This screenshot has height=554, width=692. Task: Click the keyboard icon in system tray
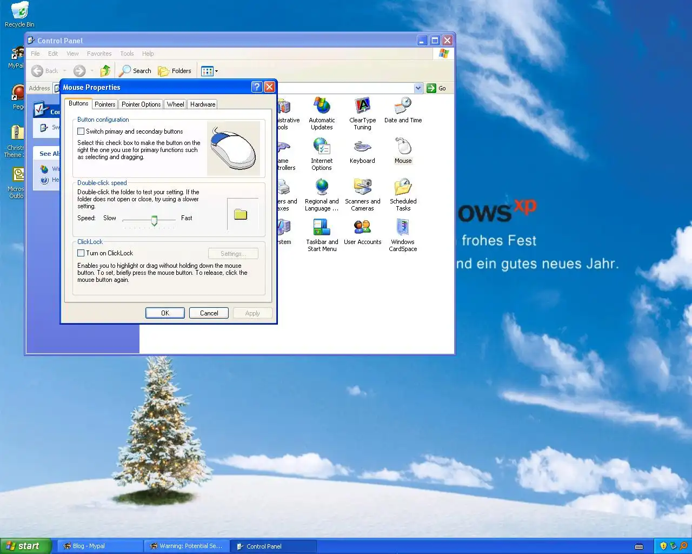[639, 546]
